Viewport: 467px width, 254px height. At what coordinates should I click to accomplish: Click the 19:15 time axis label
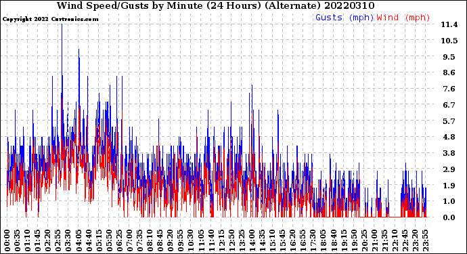click(343, 240)
